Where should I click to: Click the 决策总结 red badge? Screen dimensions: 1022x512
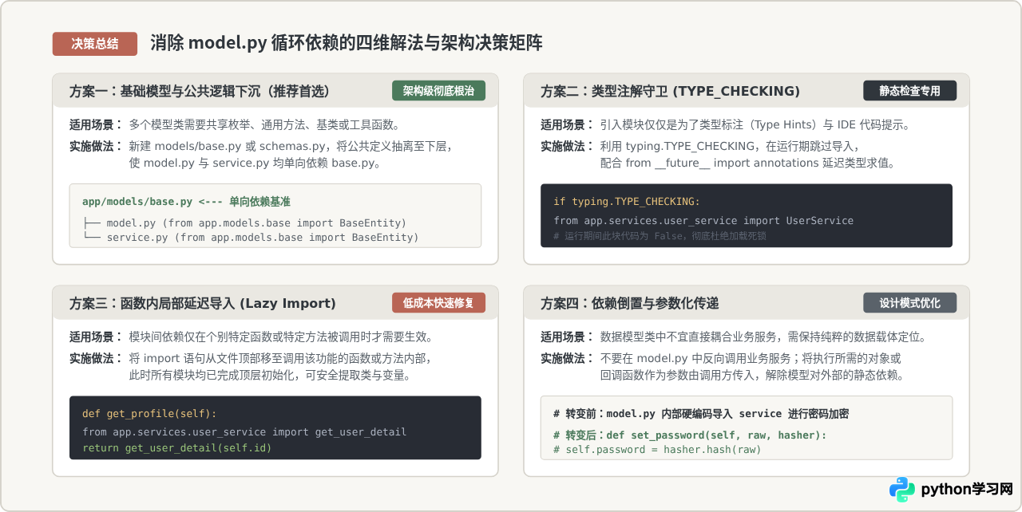tap(95, 44)
